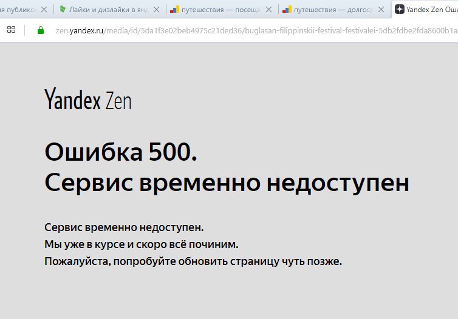Screen dimensions: 458x319
Task: Click the Zen star favicon on active tab
Action: 399,9
